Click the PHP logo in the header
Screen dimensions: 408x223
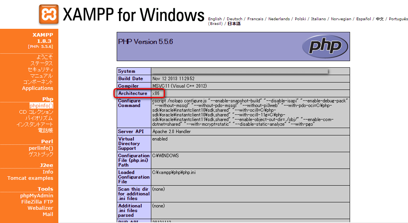click(325, 46)
